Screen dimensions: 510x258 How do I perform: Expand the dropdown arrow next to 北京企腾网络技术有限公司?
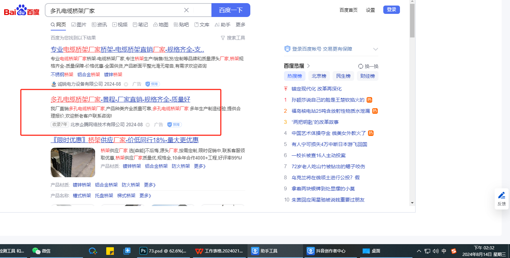click(148, 125)
